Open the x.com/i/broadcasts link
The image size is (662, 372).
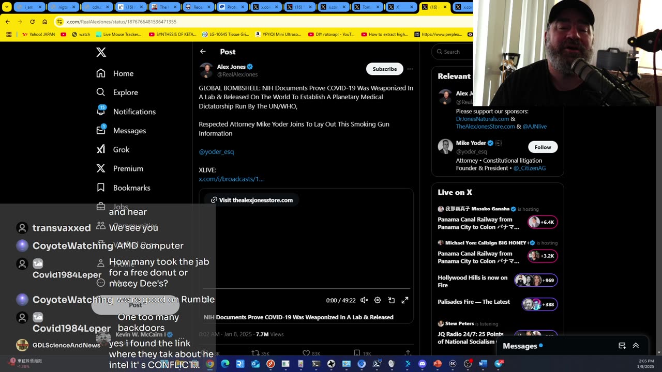pyautogui.click(x=231, y=179)
